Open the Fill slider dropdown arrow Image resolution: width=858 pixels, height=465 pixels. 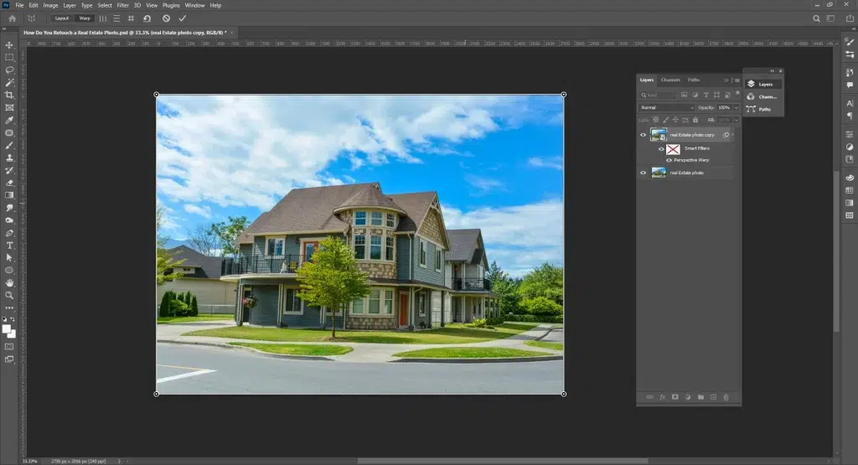pyautogui.click(x=736, y=120)
